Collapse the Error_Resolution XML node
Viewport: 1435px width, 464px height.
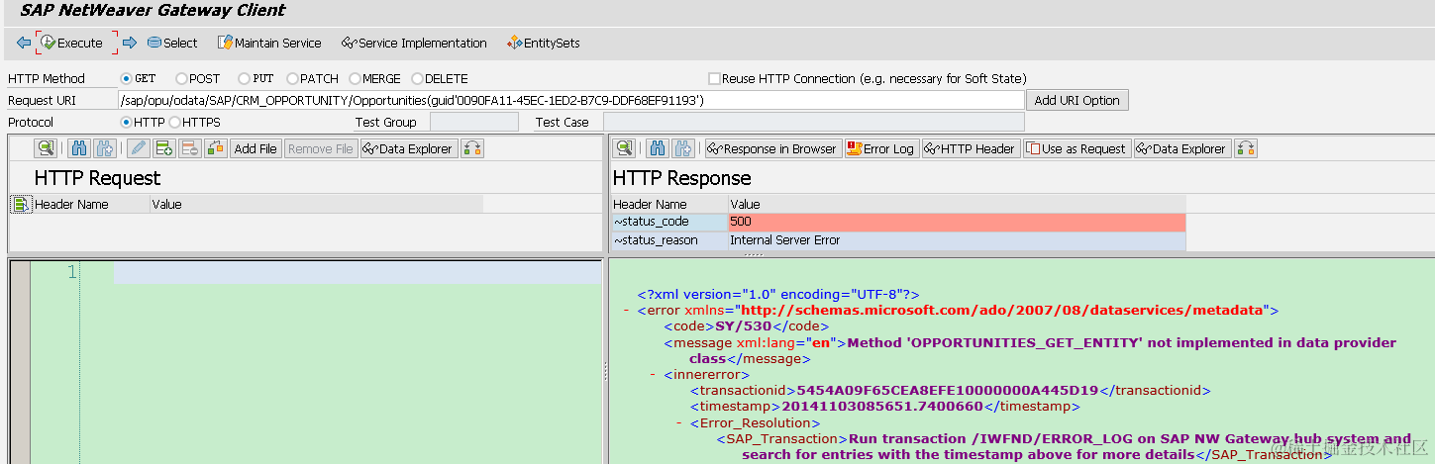point(678,422)
